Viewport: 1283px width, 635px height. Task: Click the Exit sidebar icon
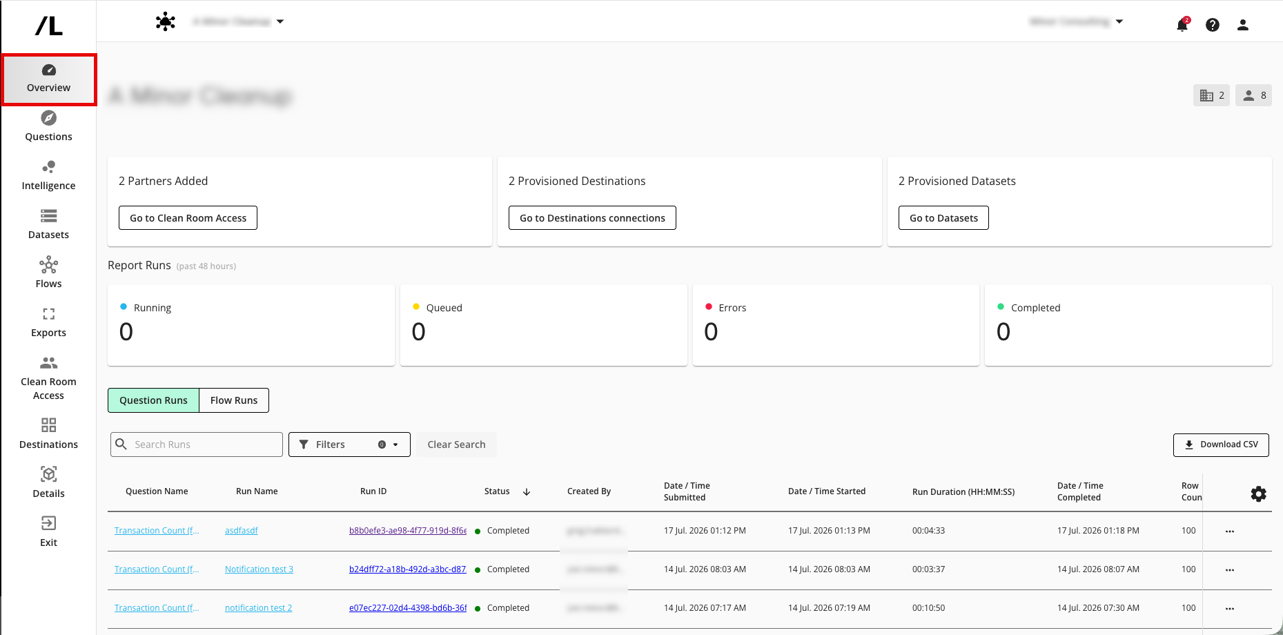[x=48, y=523]
